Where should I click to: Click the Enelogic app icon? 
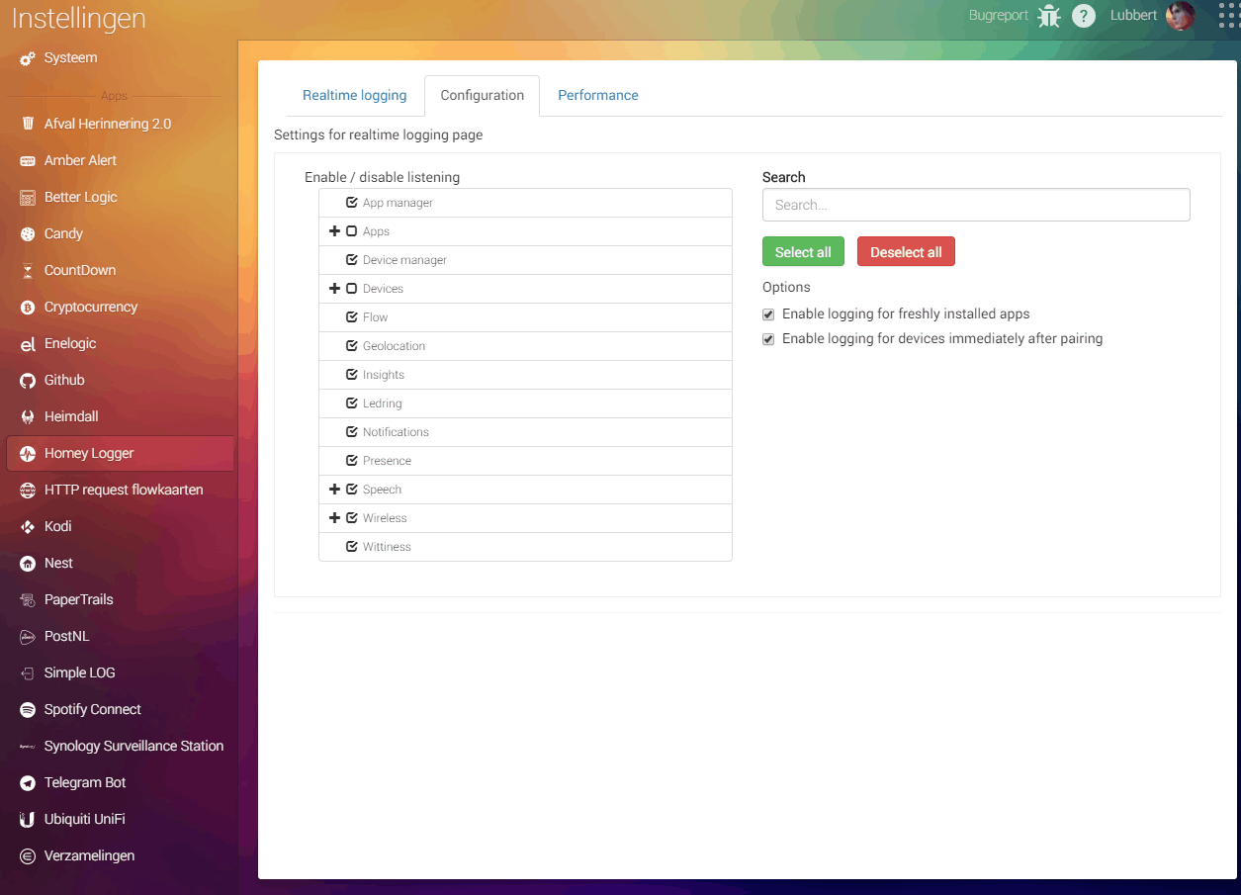(28, 343)
